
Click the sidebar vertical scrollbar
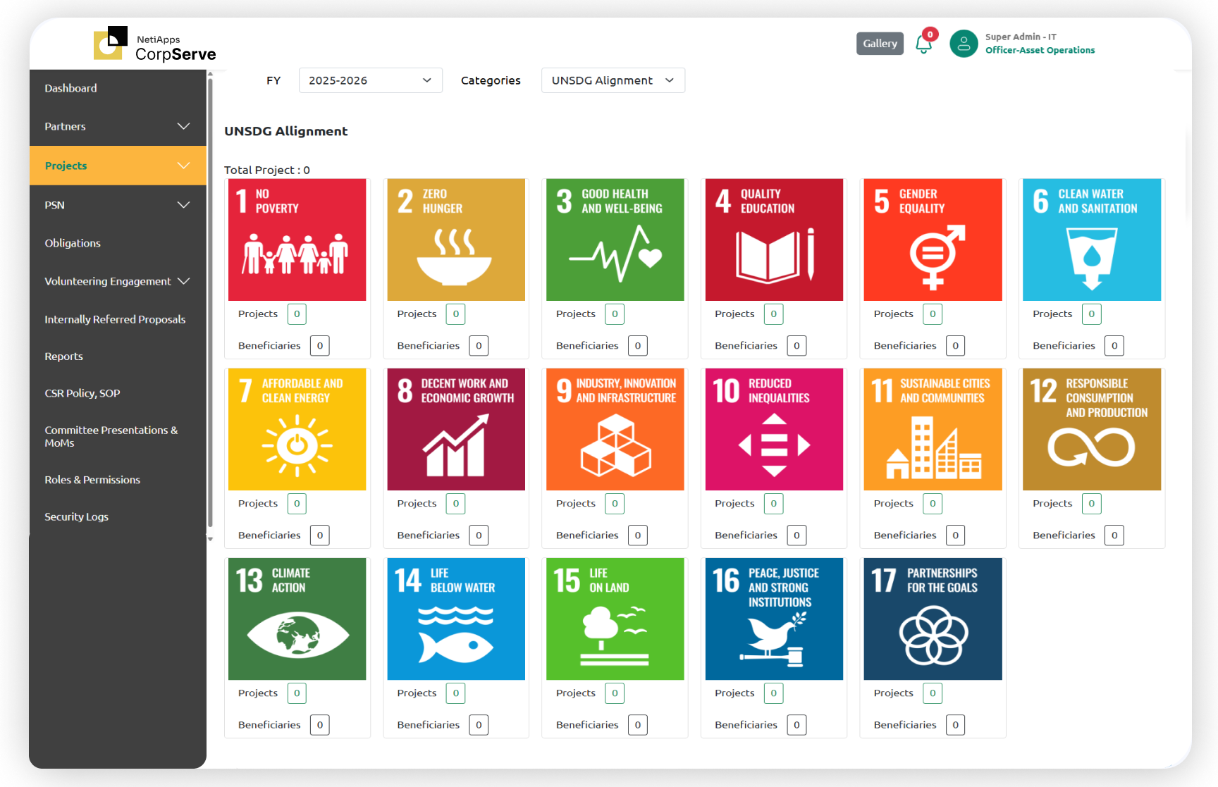point(210,303)
